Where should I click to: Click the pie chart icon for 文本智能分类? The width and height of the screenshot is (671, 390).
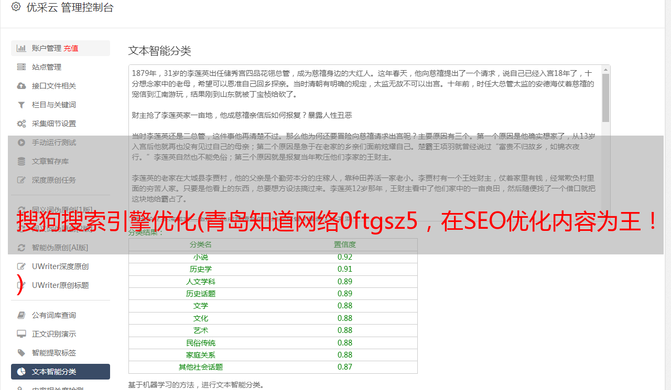click(21, 372)
